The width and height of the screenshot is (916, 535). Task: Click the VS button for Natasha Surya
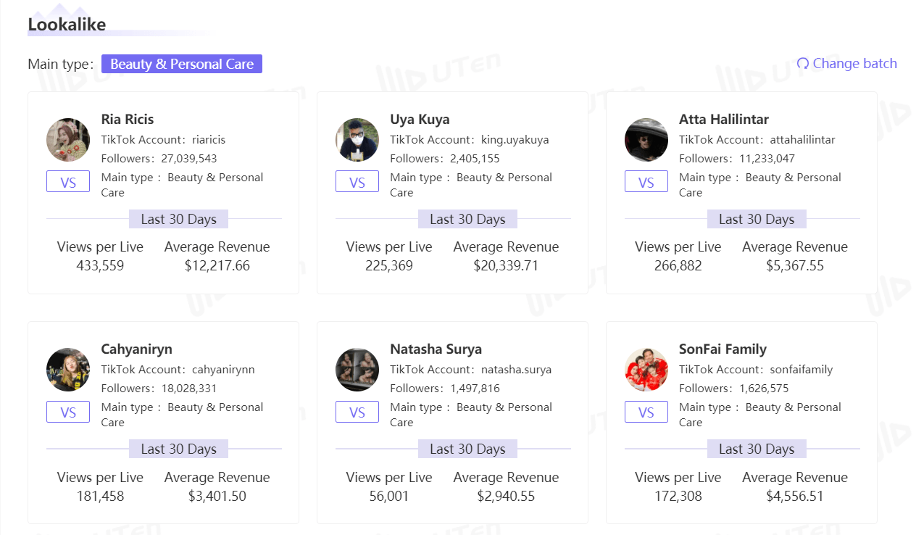click(x=357, y=412)
